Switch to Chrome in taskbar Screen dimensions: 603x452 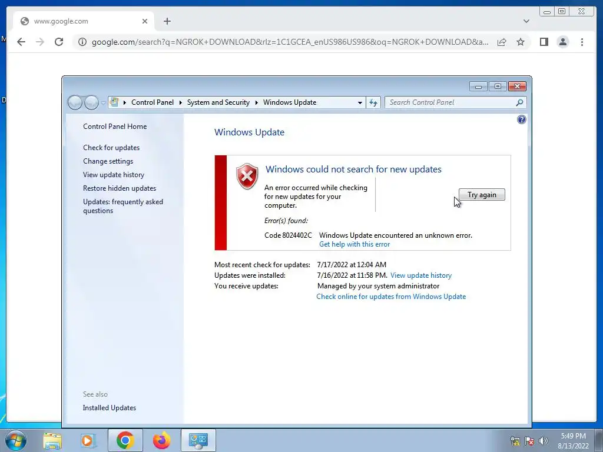[x=125, y=440]
